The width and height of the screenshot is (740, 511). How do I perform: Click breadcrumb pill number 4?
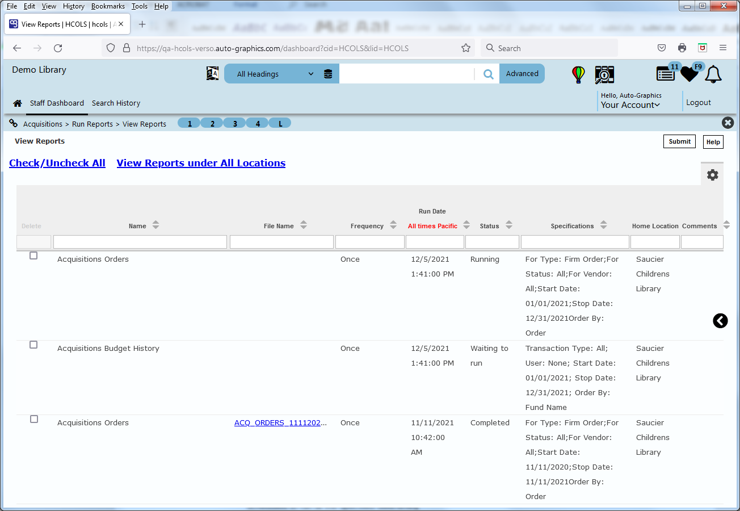pyautogui.click(x=258, y=123)
